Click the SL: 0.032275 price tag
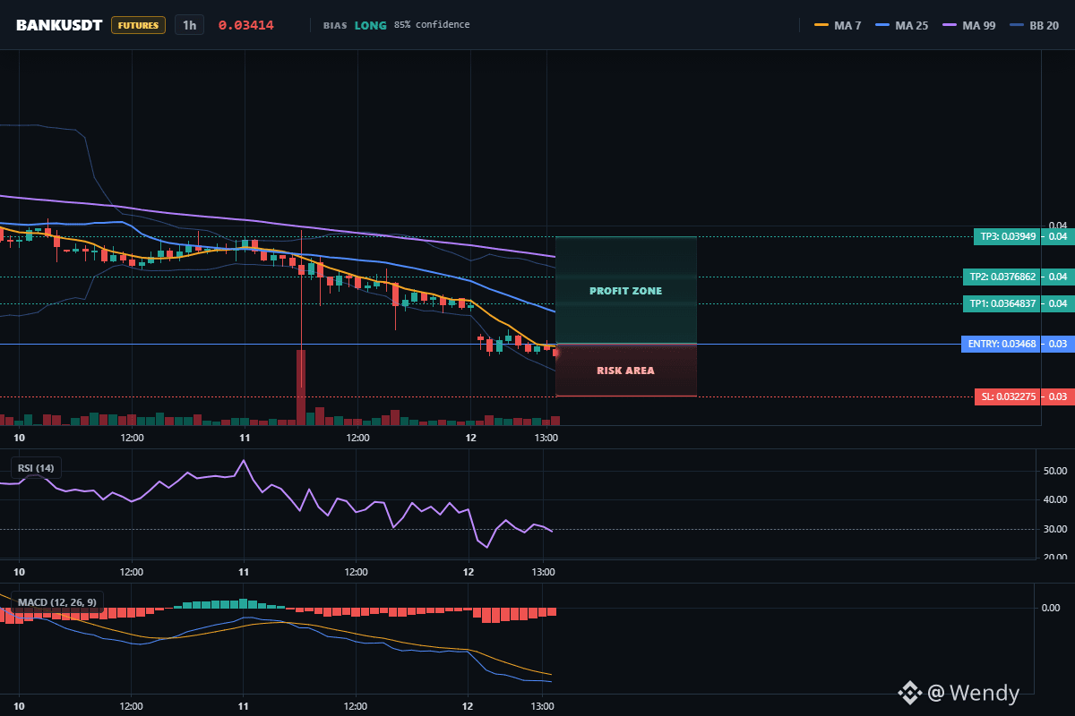Screen dimensions: 1075x716 [1006, 396]
